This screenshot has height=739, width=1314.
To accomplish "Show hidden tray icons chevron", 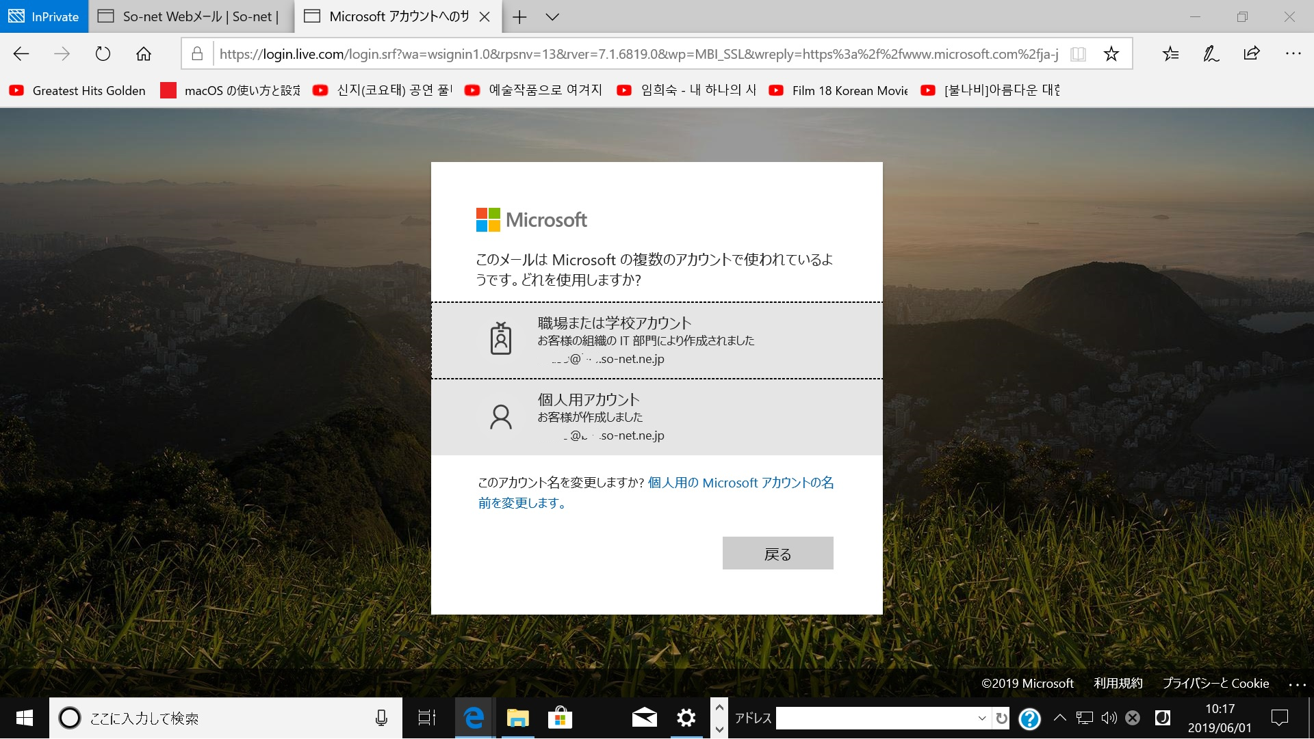I will [1059, 718].
